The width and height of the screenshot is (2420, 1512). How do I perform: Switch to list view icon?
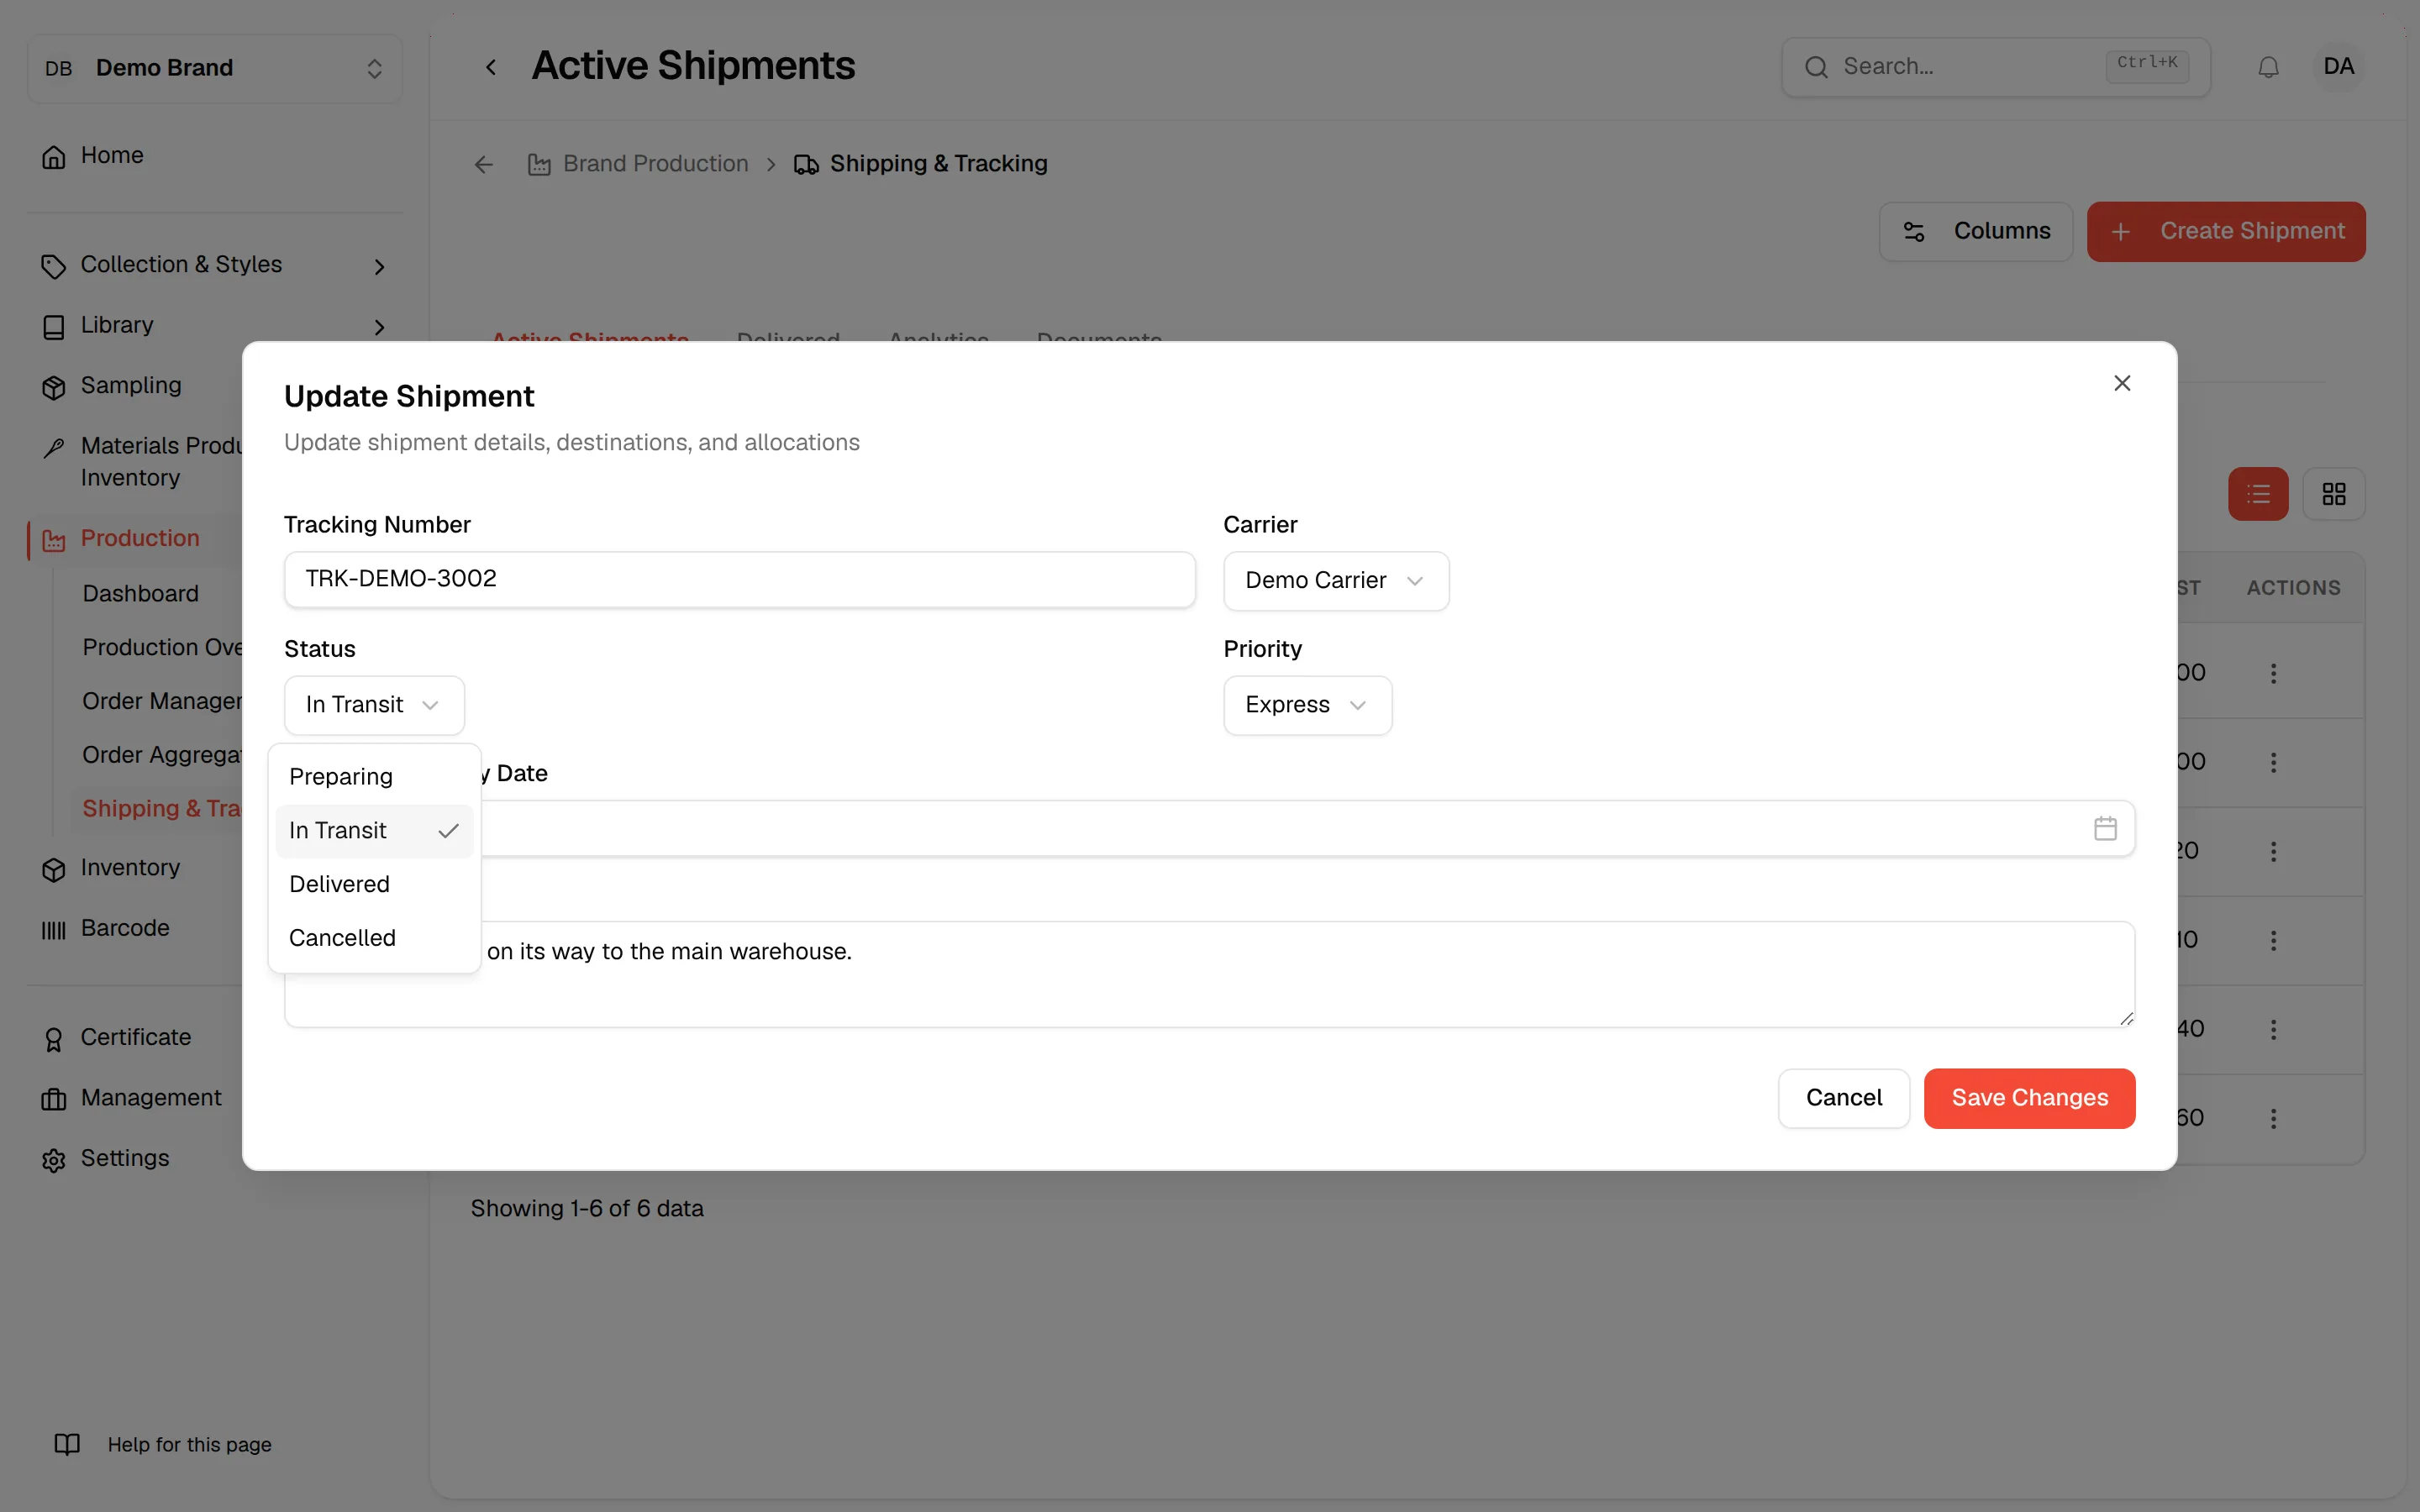click(2258, 494)
